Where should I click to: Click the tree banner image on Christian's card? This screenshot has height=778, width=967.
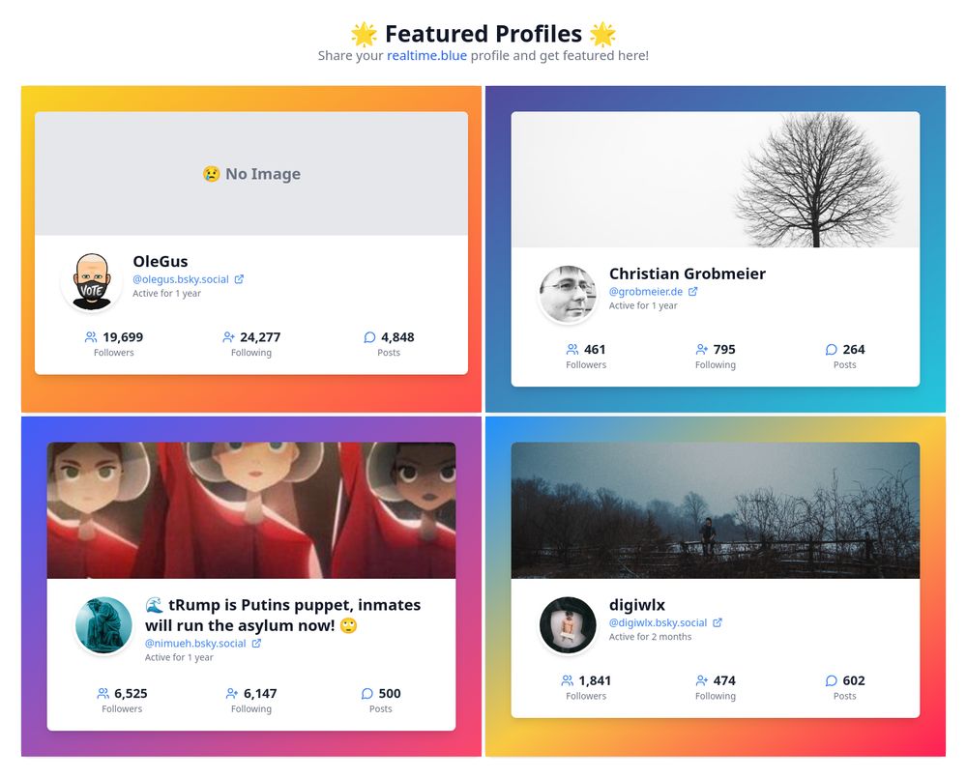[x=716, y=179]
